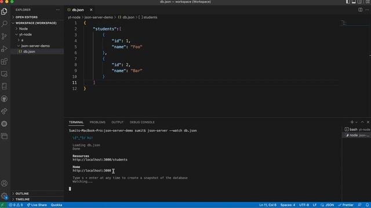
Task: Maximize the terminal panel with chevron up
Action: coord(362,122)
